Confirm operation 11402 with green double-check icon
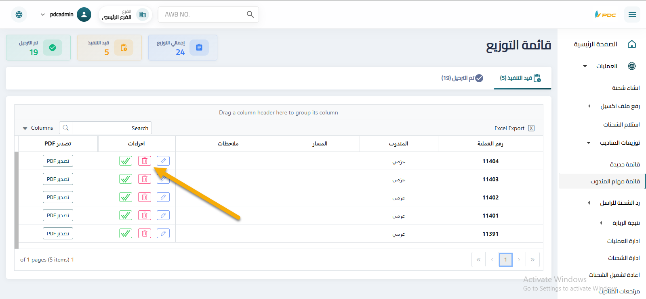Viewport: 646px width, 299px height. coord(126,197)
